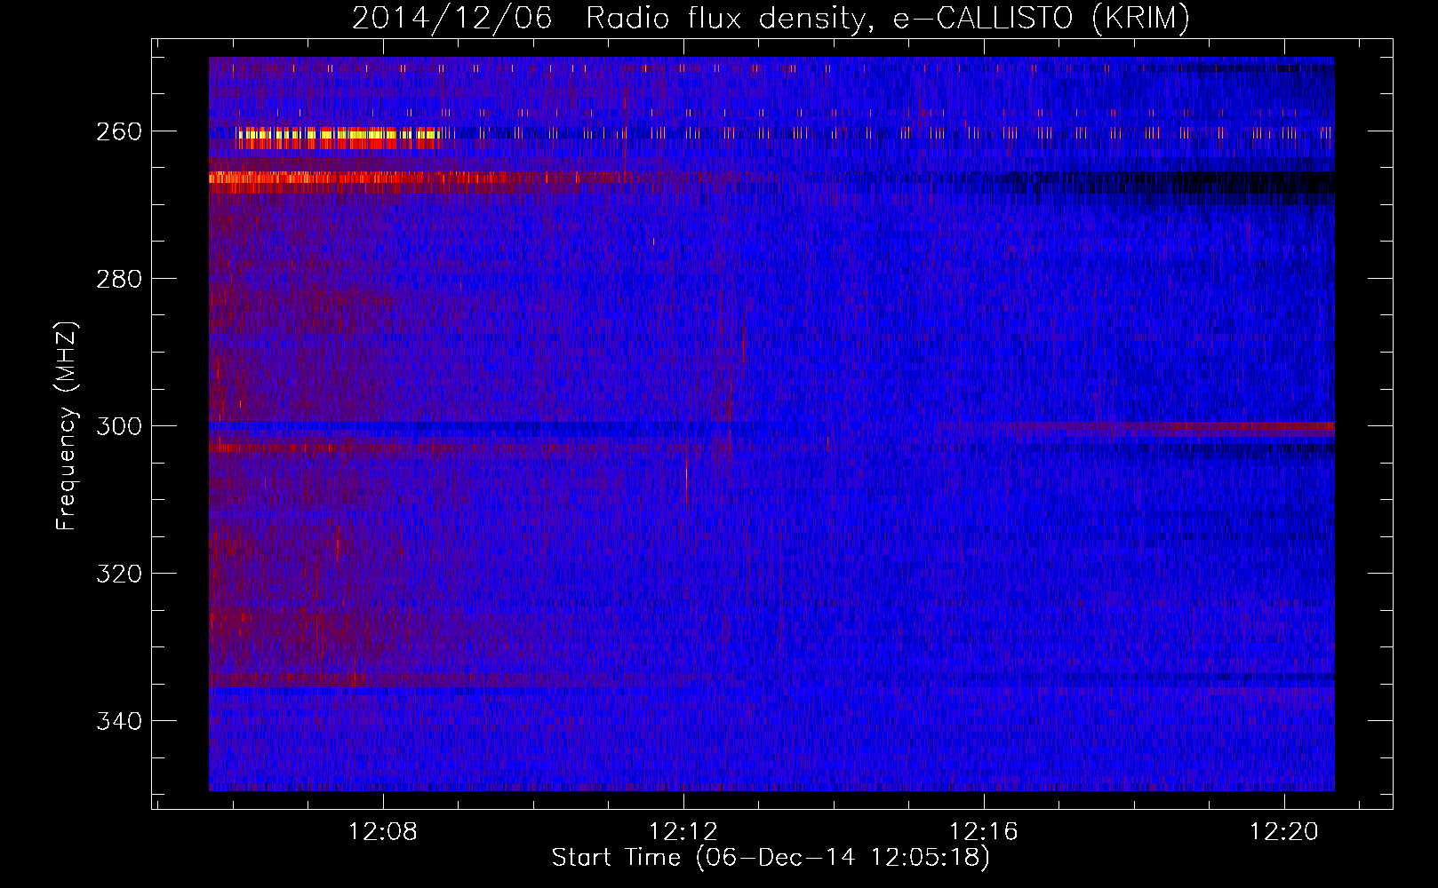The height and width of the screenshot is (888, 1438).
Task: Click the 340 frequency tick label
Action: pos(119,721)
